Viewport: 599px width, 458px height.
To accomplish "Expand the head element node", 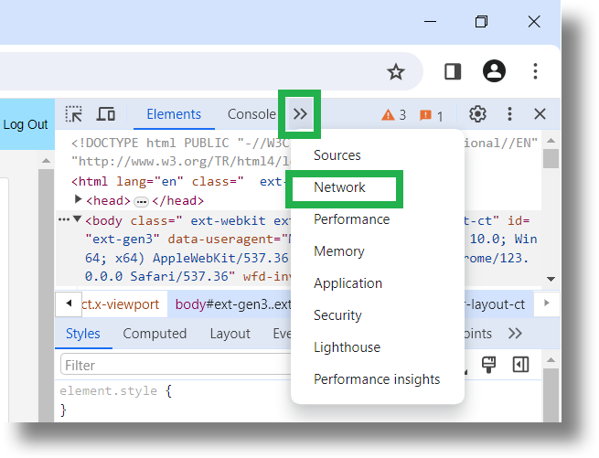I will point(79,199).
